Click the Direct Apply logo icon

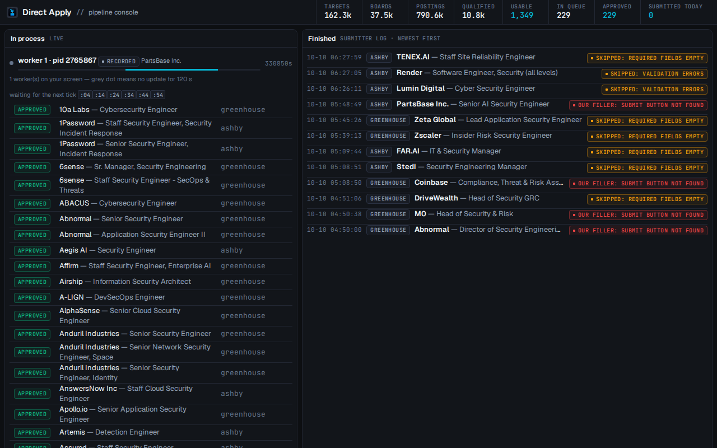(x=12, y=12)
